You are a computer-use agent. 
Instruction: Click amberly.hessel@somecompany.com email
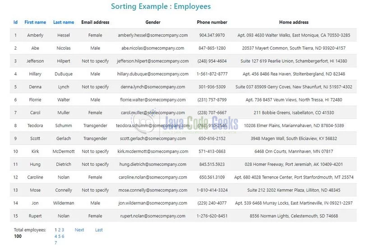[x=153, y=35]
